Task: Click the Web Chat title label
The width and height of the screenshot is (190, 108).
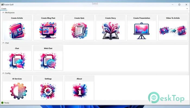Action: 48,48
